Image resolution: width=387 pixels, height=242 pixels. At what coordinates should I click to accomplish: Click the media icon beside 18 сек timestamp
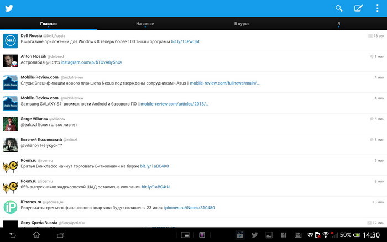pyautogui.click(x=370, y=36)
